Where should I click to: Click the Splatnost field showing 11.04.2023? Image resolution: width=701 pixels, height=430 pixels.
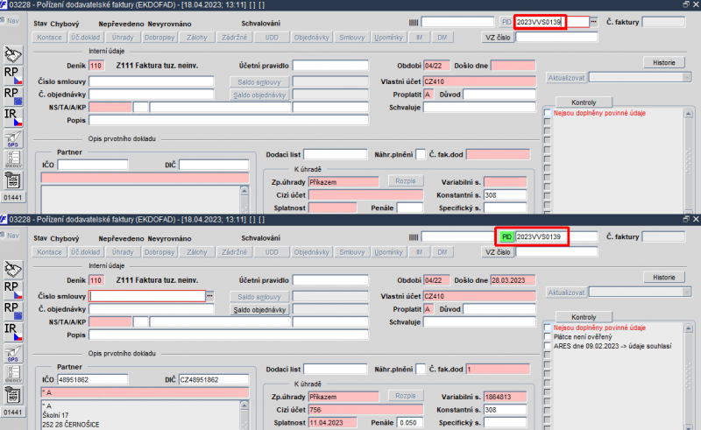coord(333,422)
